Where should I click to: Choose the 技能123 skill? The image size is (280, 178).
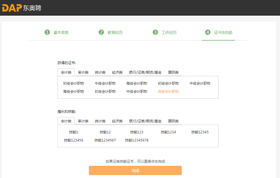tap(137, 132)
